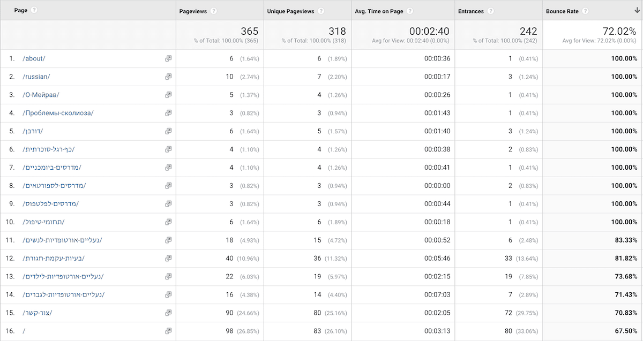Open the /russian/ page link
This screenshot has height=341, width=643.
(36, 77)
